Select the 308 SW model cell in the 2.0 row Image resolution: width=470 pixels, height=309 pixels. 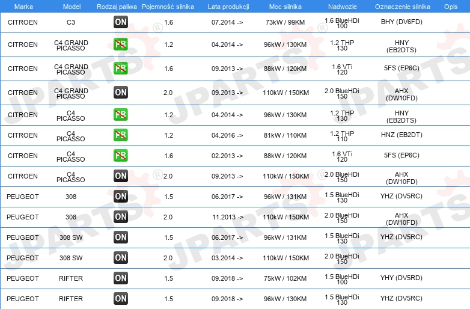point(71,258)
